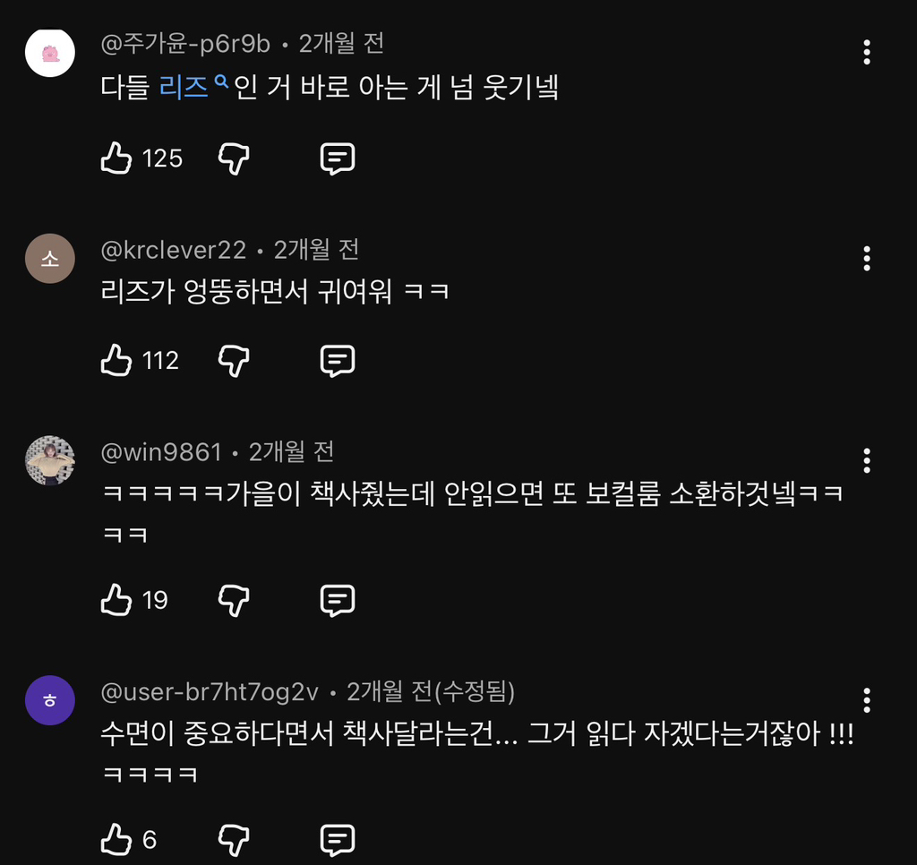Like the comment by @주가윤-p6r9b
The width and height of the screenshot is (917, 865).
116,158
